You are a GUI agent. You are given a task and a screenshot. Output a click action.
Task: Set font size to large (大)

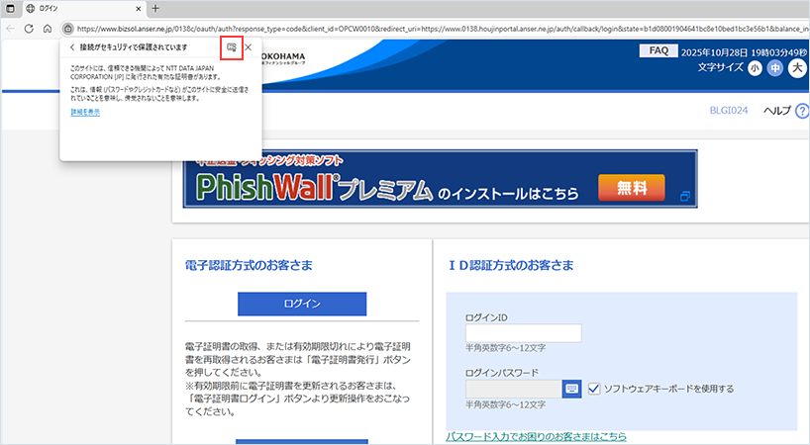(796, 68)
